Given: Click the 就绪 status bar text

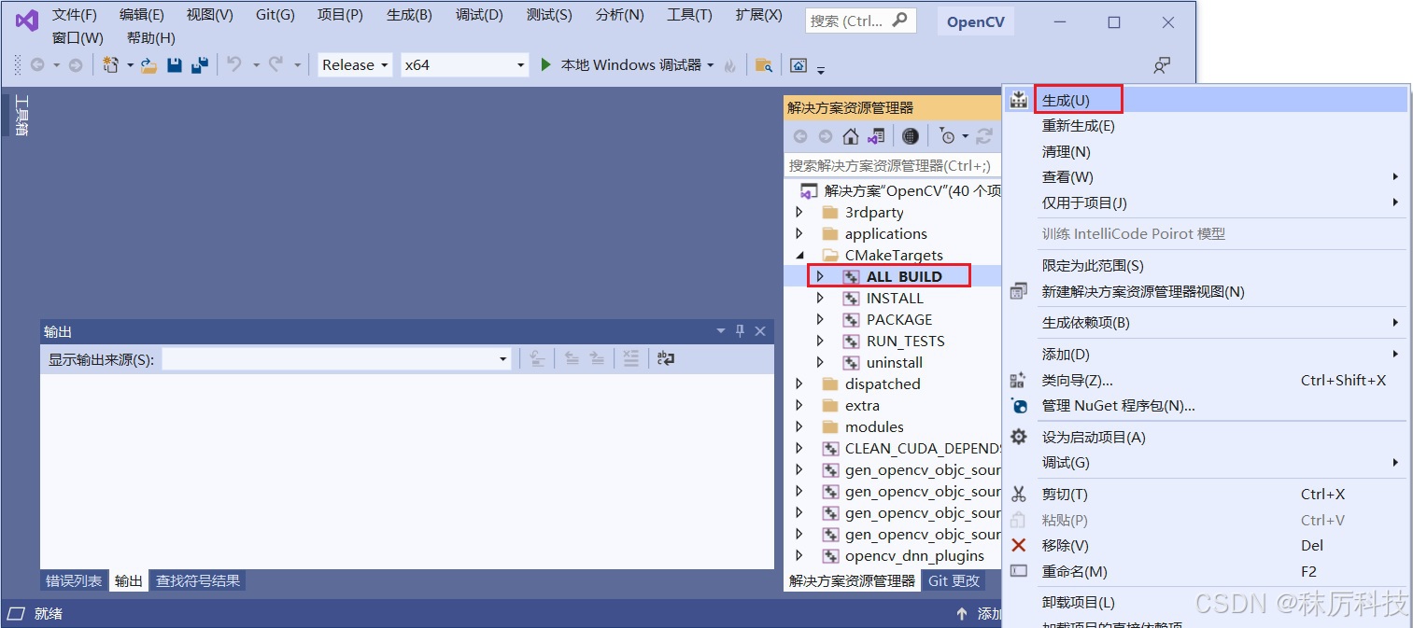Looking at the screenshot, I should pos(49,613).
